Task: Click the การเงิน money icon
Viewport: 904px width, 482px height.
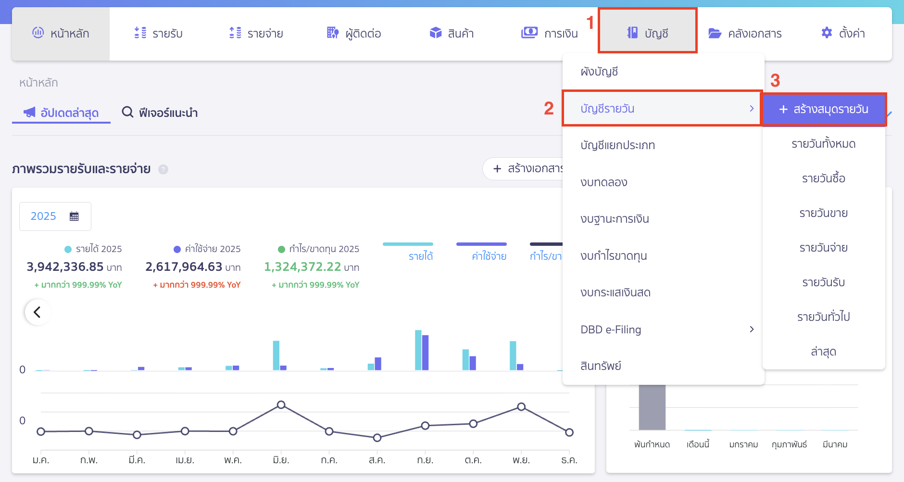Action: click(529, 33)
